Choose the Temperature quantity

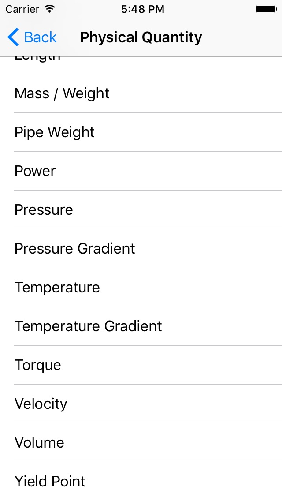coord(141,287)
